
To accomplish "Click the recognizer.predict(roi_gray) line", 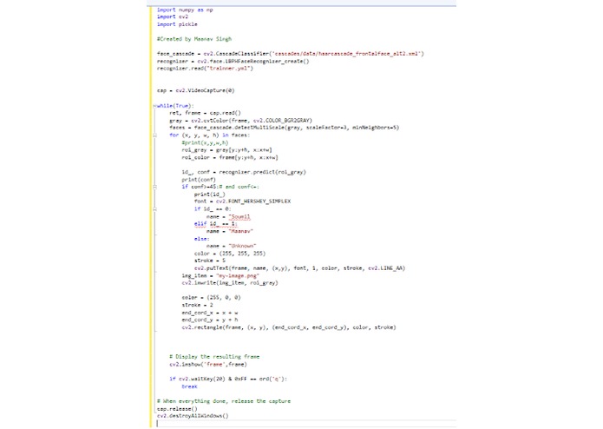I will [x=244, y=172].
